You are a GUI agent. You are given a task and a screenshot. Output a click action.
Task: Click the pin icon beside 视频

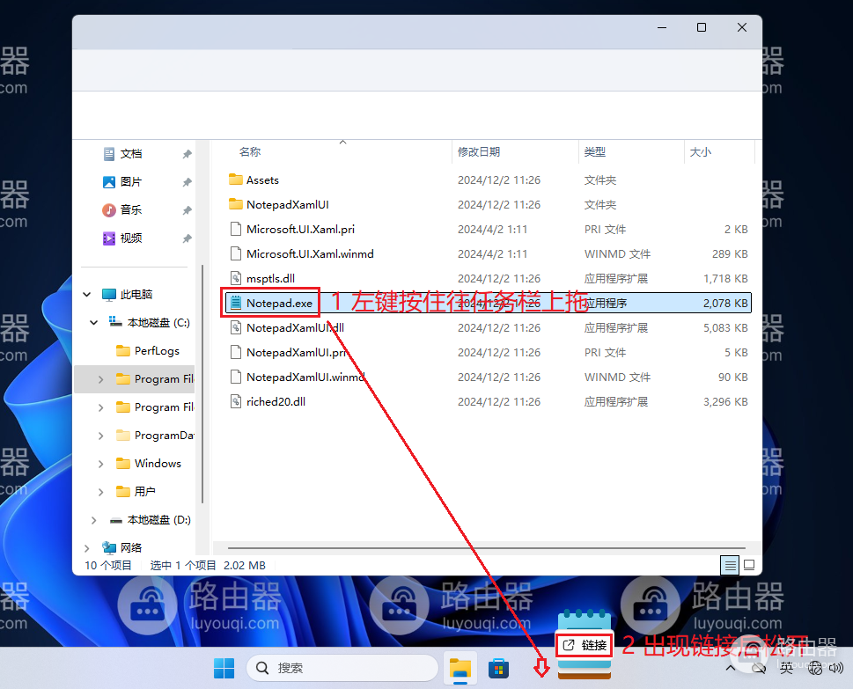pos(188,238)
